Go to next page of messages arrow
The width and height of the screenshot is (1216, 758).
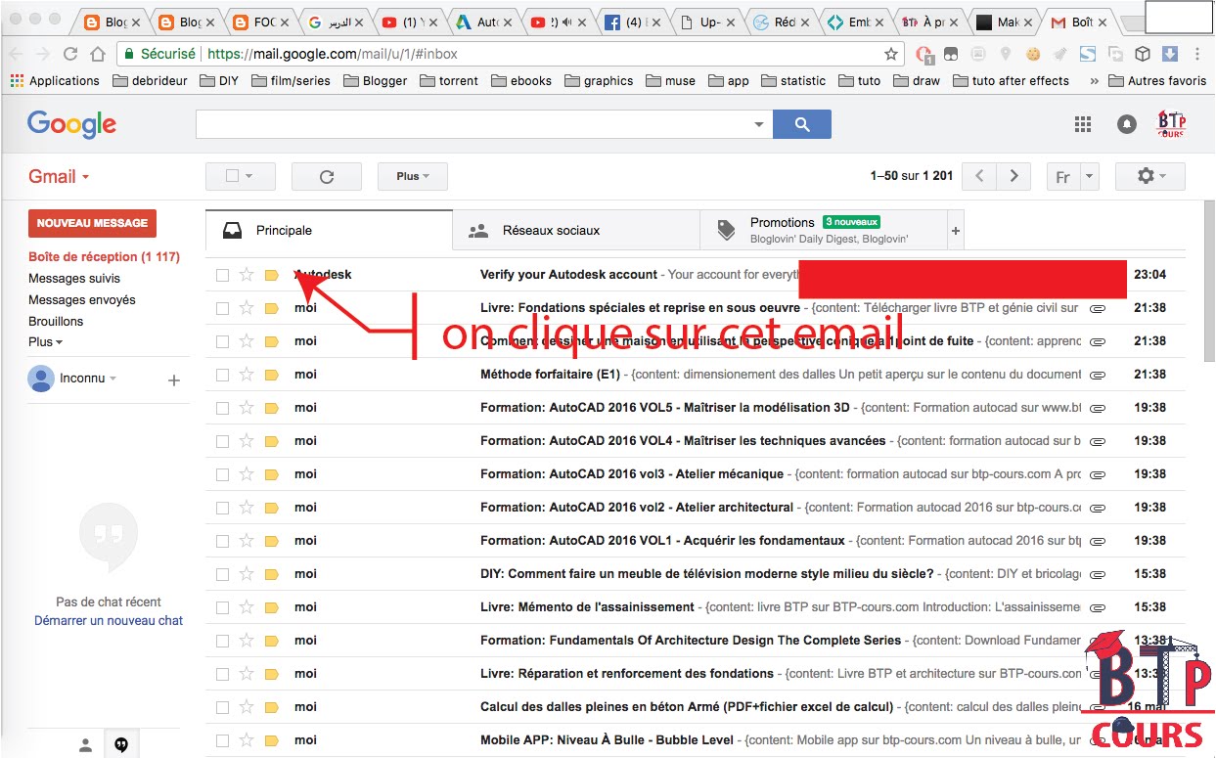[1013, 177]
